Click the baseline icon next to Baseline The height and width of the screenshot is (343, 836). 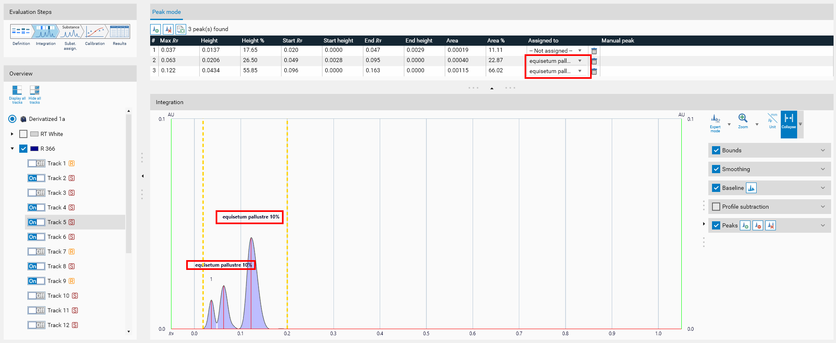pos(751,188)
